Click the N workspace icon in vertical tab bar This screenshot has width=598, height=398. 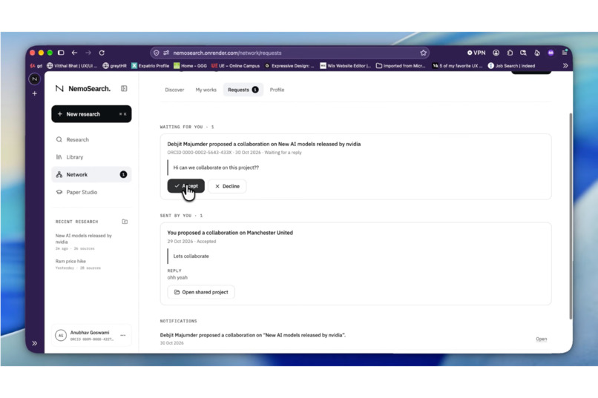click(x=35, y=79)
